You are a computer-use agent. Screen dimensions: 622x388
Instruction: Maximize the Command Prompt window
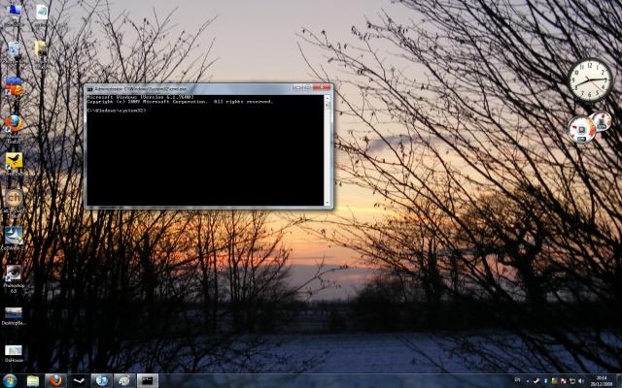308,87
